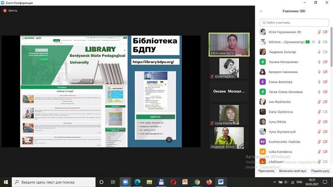Image resolution: width=333 pixels, height=187 pixels.
Task: Click Оксана Москаленко camera-off icon
Action: pos(325,62)
